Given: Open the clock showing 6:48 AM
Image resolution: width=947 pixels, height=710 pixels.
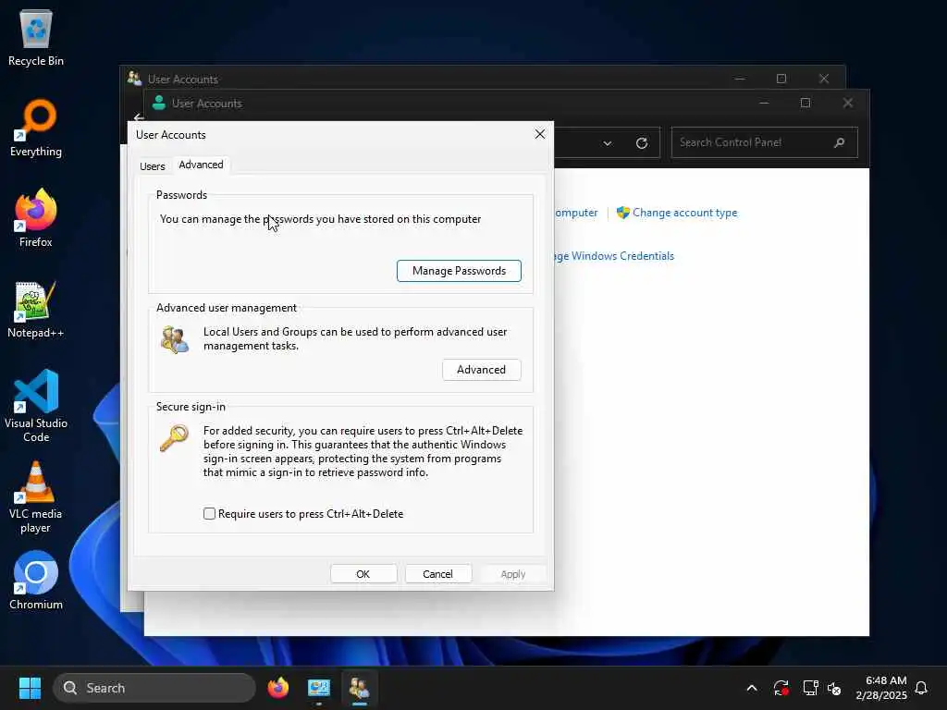Looking at the screenshot, I should [881, 688].
